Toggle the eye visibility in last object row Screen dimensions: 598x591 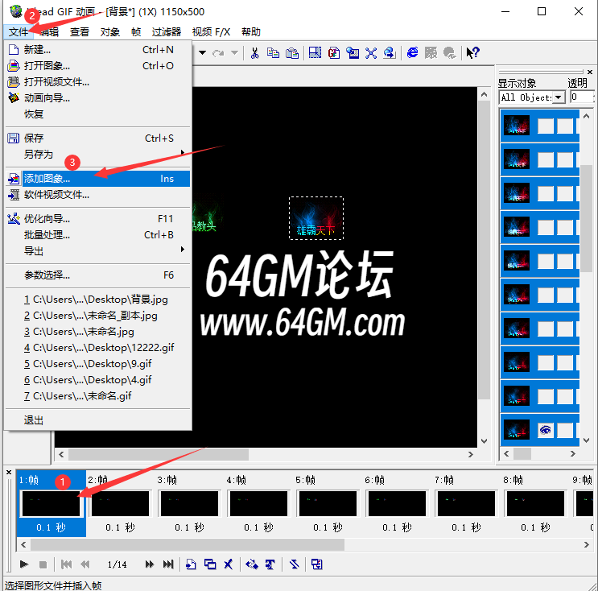[x=546, y=430]
